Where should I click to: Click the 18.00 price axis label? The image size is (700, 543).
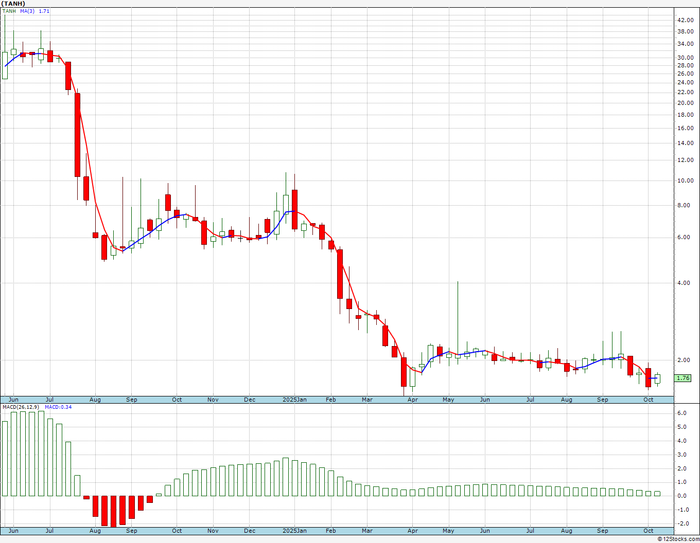(685, 115)
